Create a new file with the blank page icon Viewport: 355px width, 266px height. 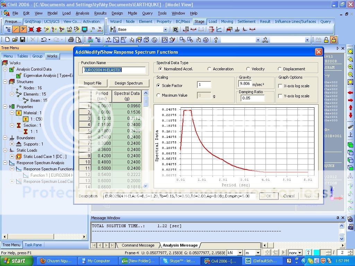(x=7, y=39)
